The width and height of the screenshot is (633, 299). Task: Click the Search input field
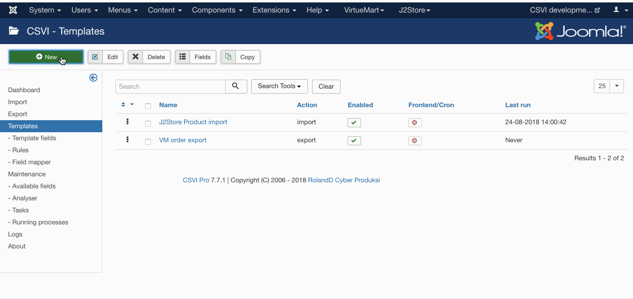[x=171, y=86]
